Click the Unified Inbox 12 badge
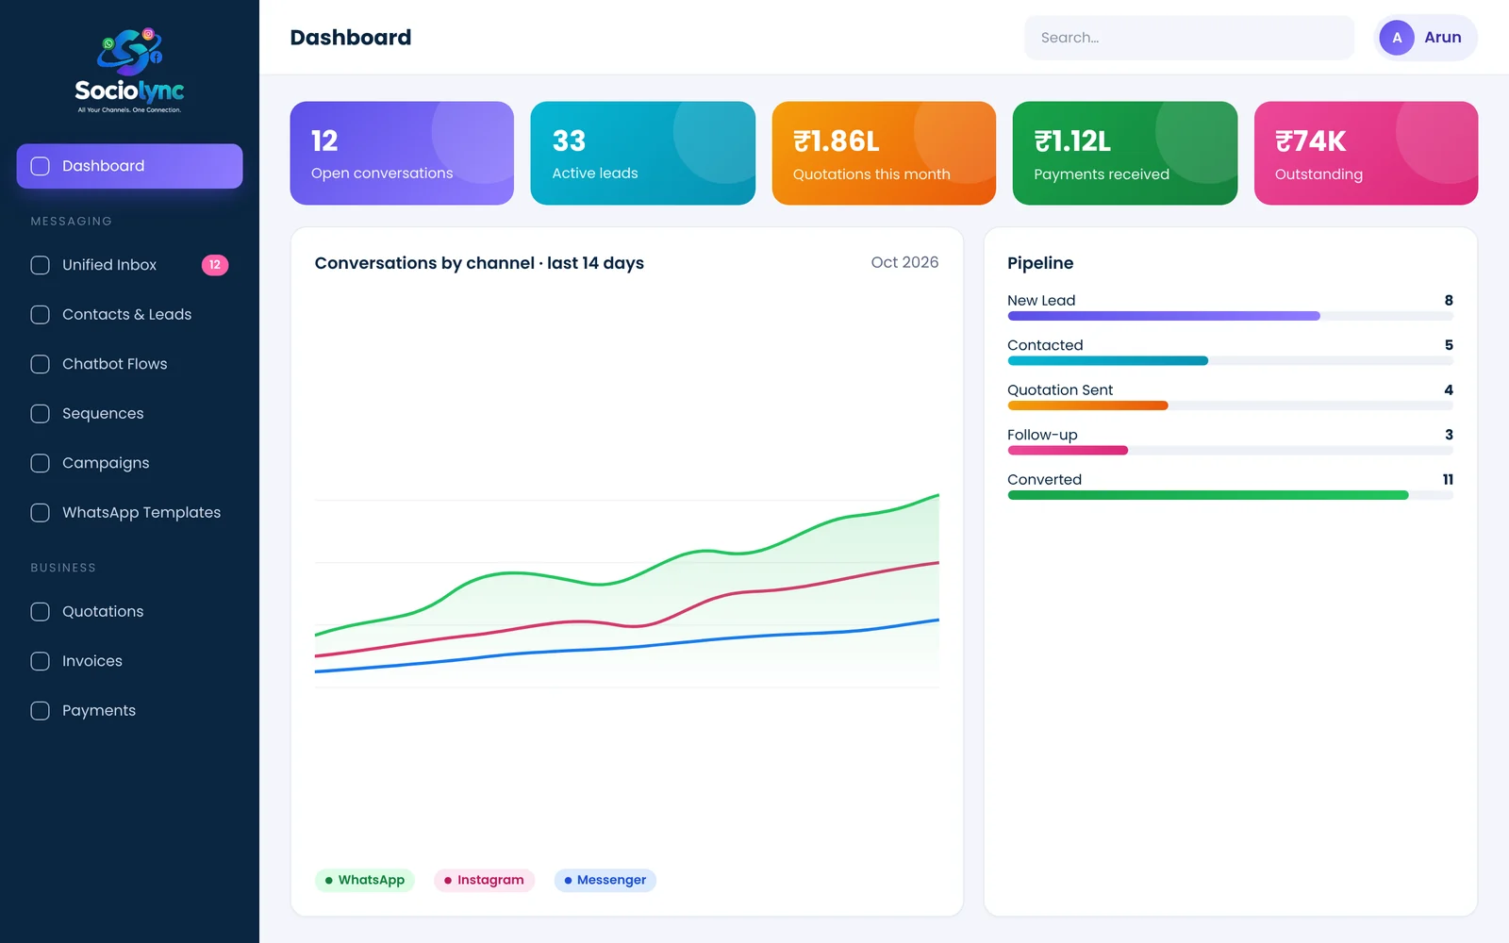Image resolution: width=1509 pixels, height=943 pixels. click(x=215, y=265)
